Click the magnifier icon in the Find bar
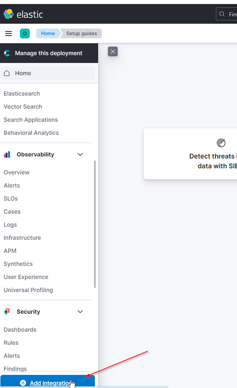 (222, 14)
